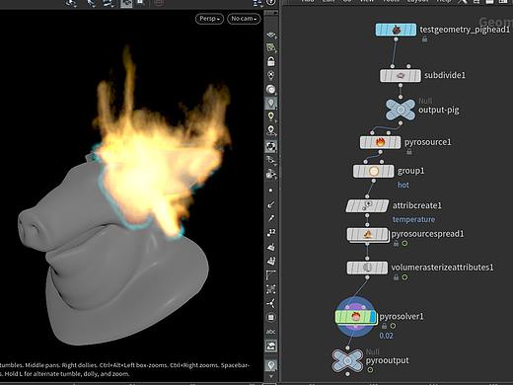Toggle blue display flag on pyrosolver1 node
513x385 pixels.
373,317
